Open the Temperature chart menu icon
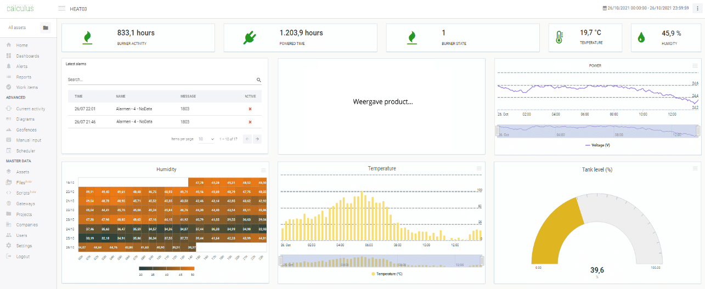705x289 pixels. pyautogui.click(x=479, y=168)
